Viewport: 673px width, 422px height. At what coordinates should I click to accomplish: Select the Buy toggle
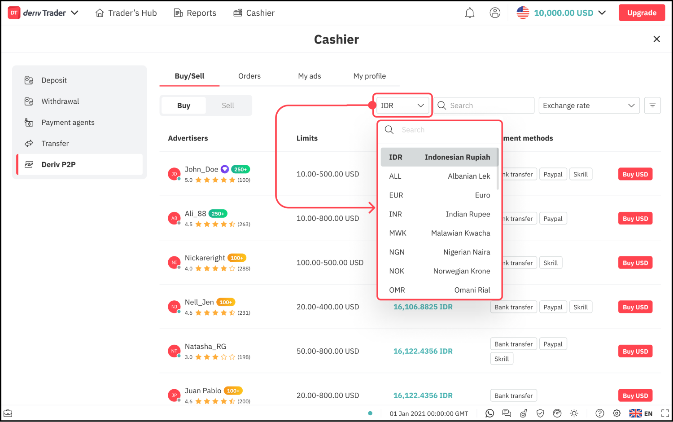pyautogui.click(x=184, y=105)
